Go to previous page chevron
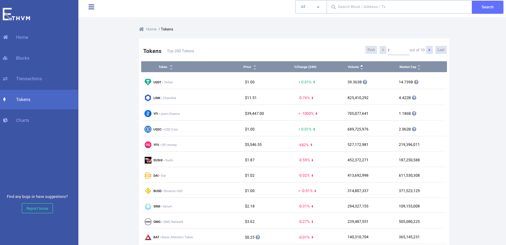This screenshot has height=245, width=506. (383, 50)
